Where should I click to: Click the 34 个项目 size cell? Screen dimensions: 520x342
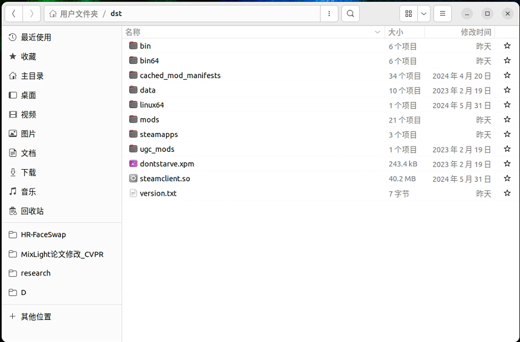coord(405,76)
